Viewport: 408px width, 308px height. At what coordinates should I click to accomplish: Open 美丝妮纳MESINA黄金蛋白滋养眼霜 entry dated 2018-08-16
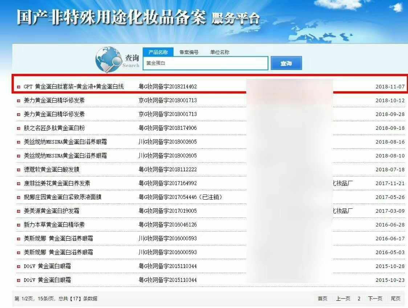click(65, 142)
